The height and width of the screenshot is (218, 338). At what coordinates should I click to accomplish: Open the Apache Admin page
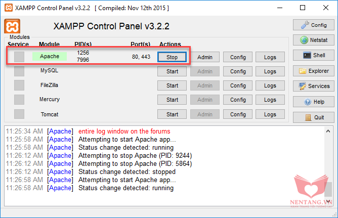(205, 57)
